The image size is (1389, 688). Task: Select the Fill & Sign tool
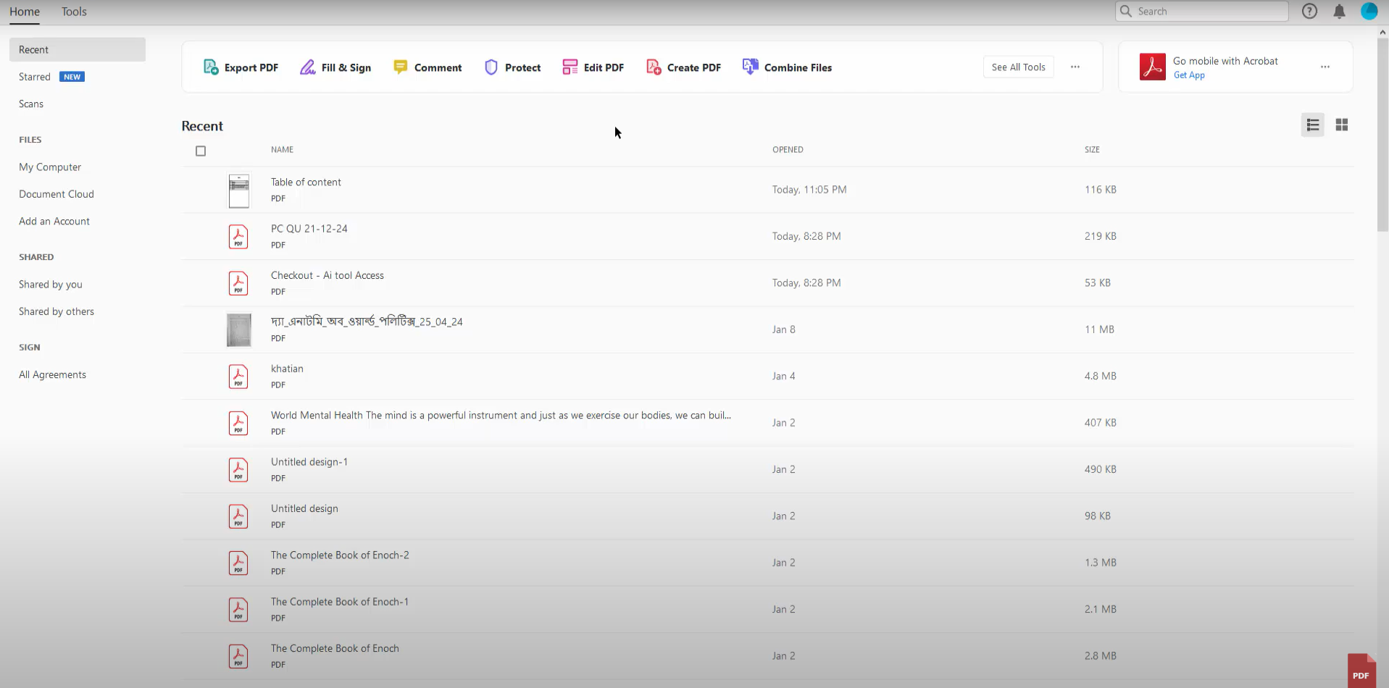(335, 67)
